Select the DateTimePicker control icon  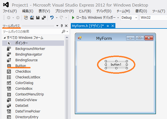(x=9, y=111)
